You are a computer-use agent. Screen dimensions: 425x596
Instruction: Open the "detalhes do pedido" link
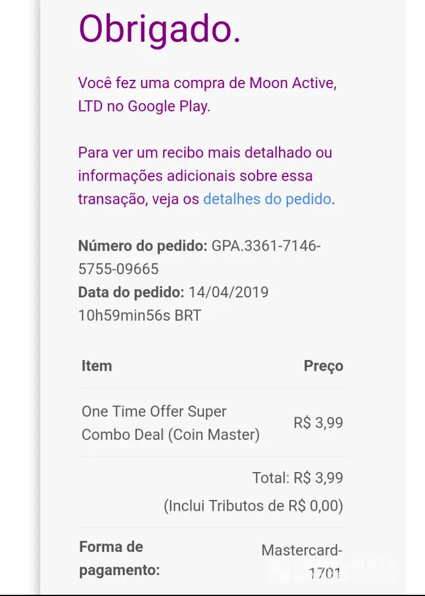267,199
